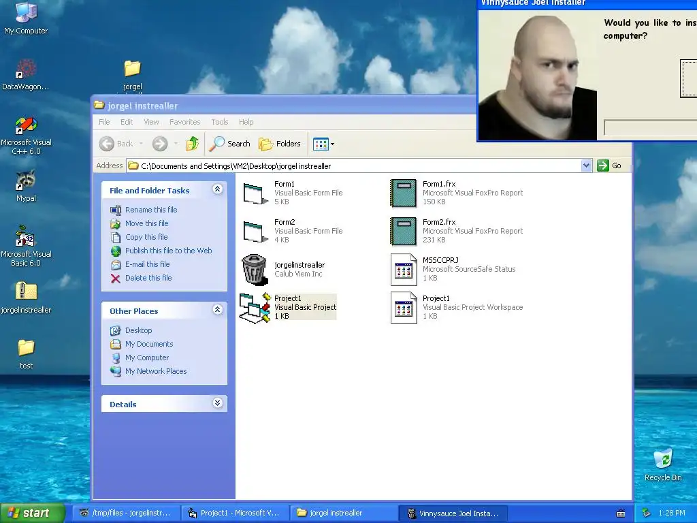
Task: Open the Edit menu
Action: (x=126, y=122)
